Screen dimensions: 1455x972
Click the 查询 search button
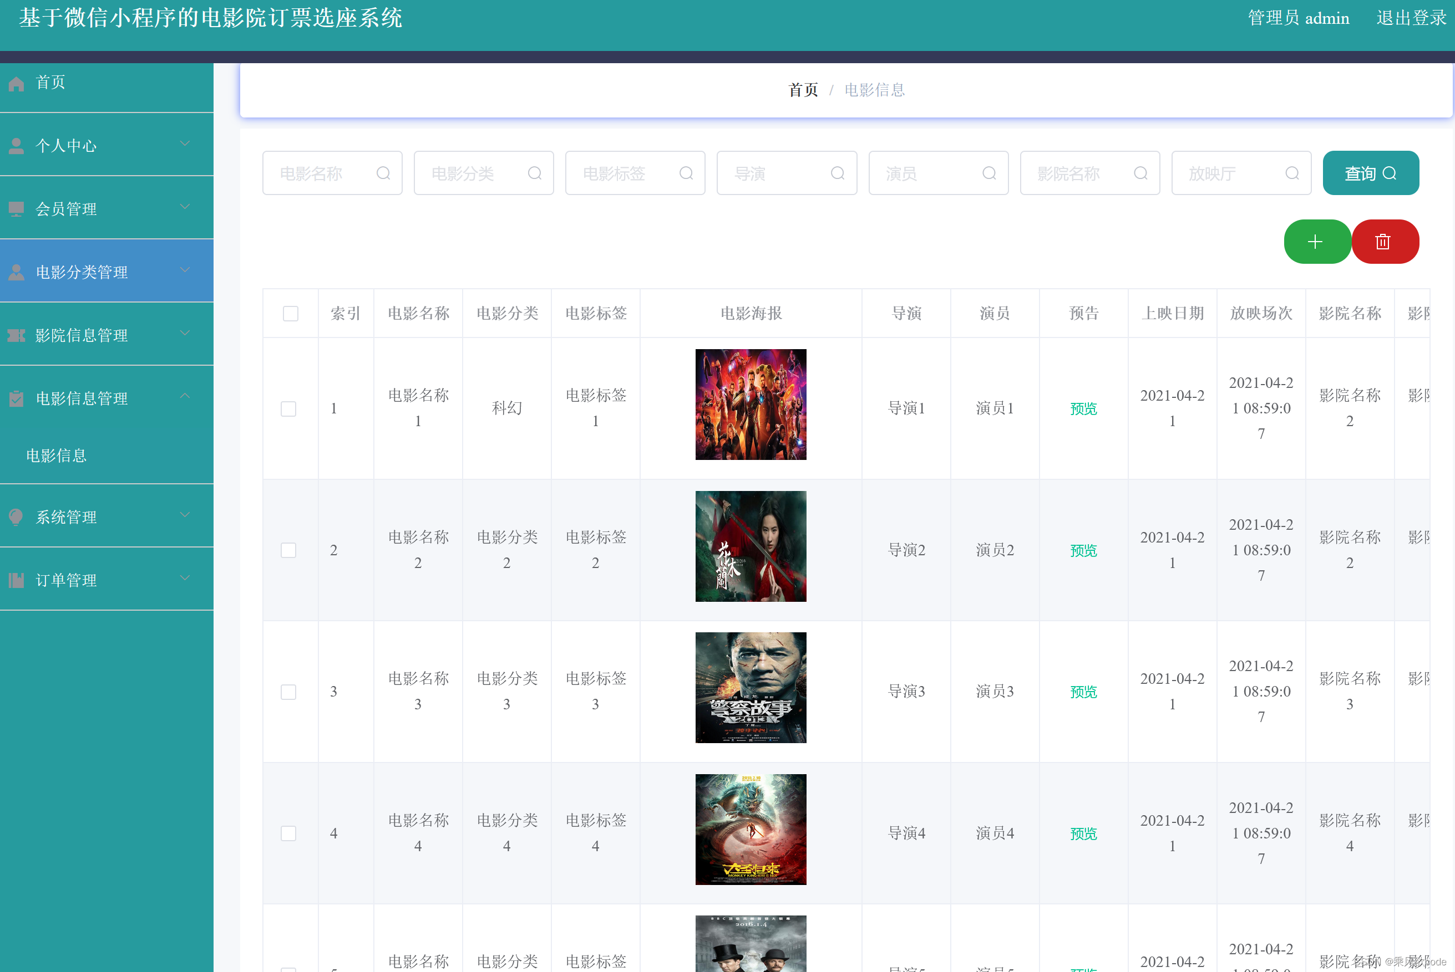tap(1370, 173)
